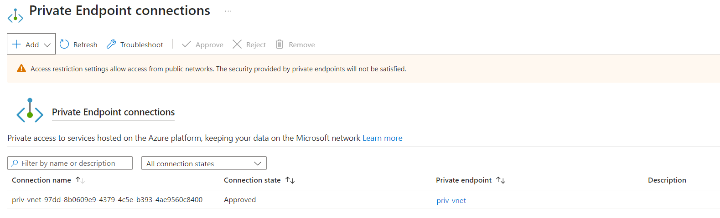This screenshot has height=218, width=720.
Task: Open the All connection states dropdown
Action: (204, 163)
